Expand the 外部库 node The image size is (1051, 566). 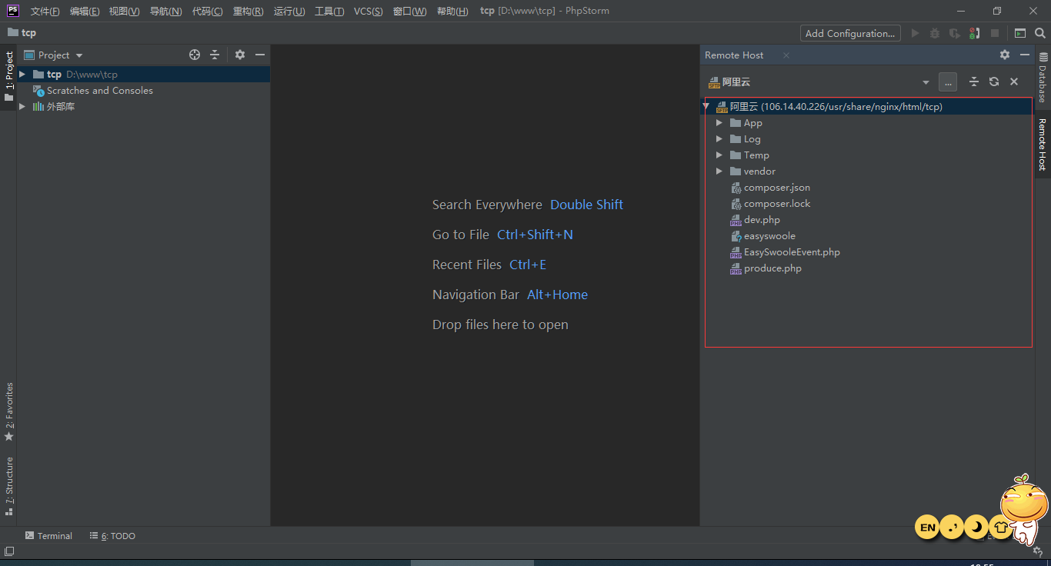22,106
